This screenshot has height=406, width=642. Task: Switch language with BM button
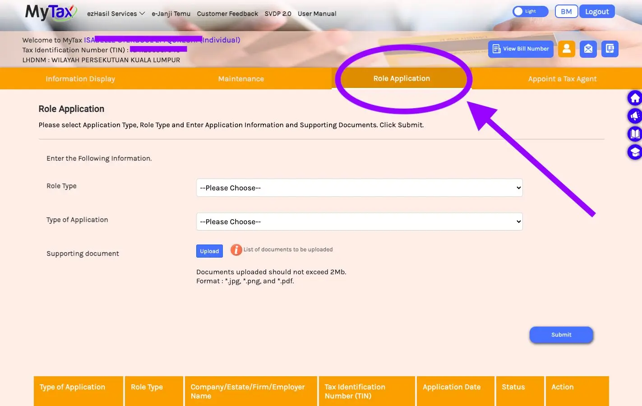[x=566, y=12]
